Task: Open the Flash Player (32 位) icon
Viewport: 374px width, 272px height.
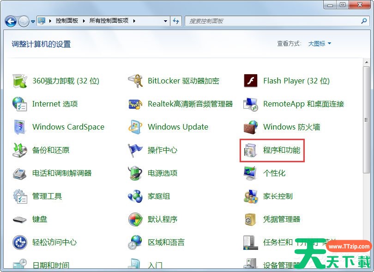Action: (250, 81)
